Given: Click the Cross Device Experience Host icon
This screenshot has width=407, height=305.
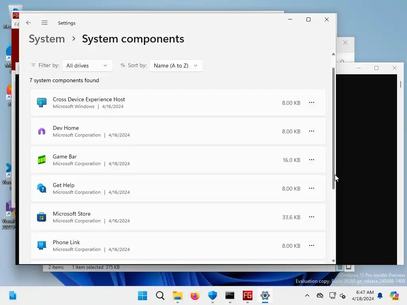Looking at the screenshot, I should point(41,102).
